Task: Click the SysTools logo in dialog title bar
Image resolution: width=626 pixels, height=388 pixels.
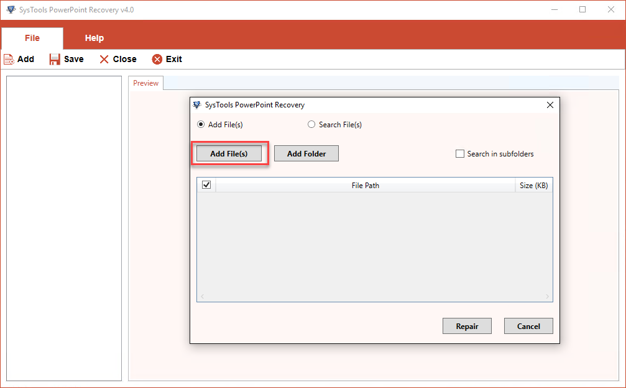Action: [197, 105]
